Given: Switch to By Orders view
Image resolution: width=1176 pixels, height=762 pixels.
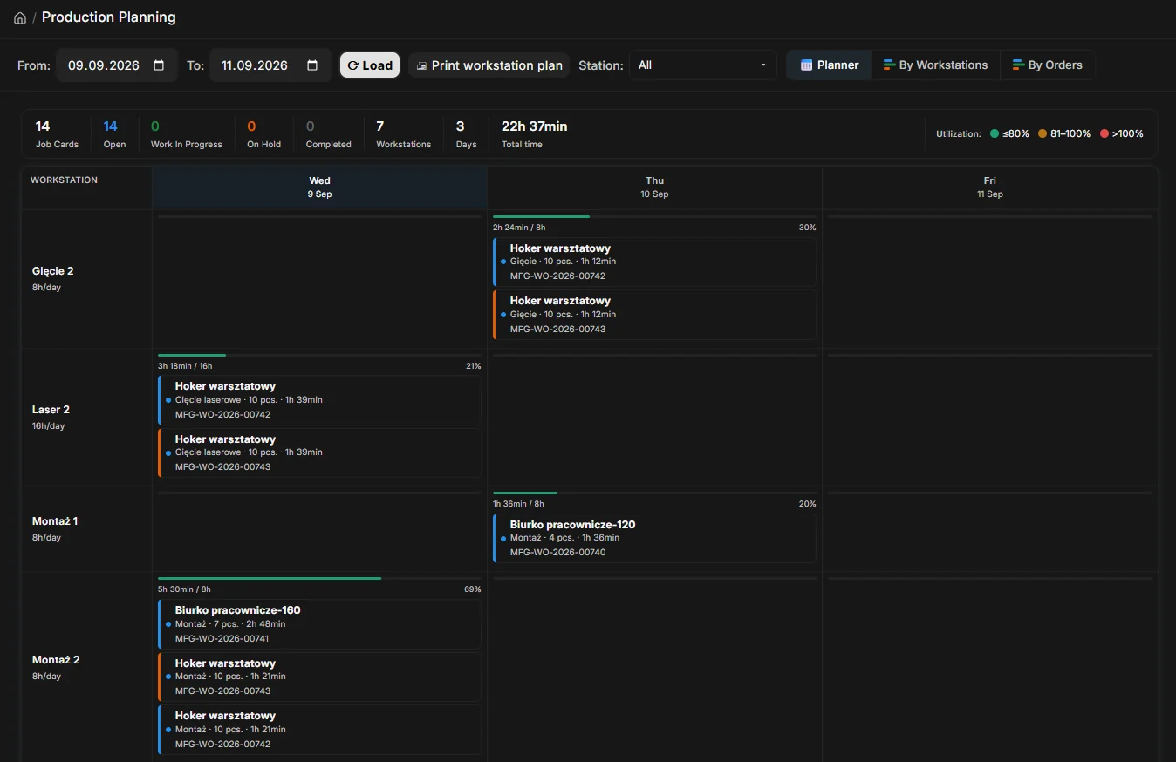Looking at the screenshot, I should coord(1047,65).
